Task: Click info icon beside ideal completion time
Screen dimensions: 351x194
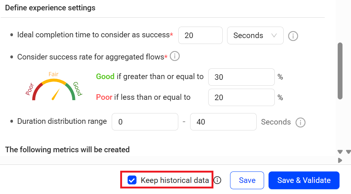Action: point(293,36)
